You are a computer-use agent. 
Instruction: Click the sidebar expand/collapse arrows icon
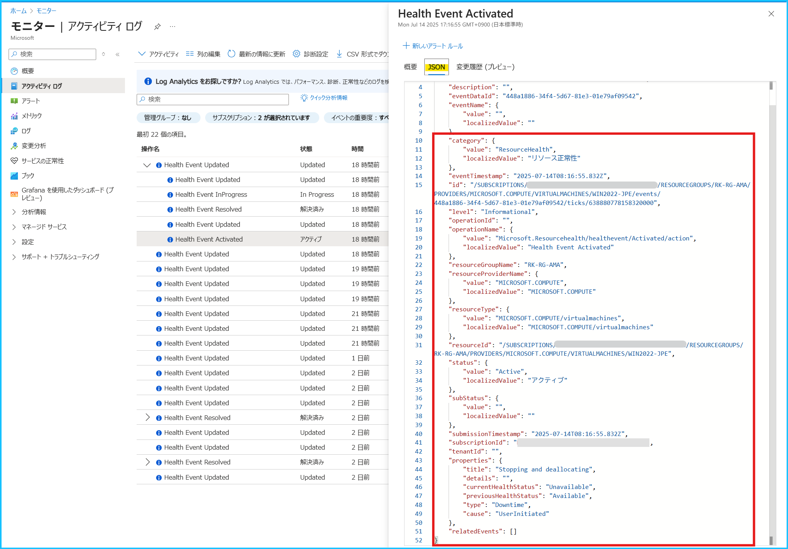click(104, 54)
